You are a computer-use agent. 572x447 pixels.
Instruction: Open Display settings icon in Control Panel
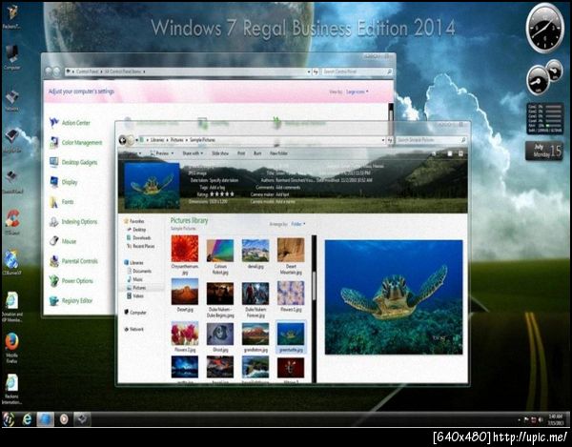point(54,182)
